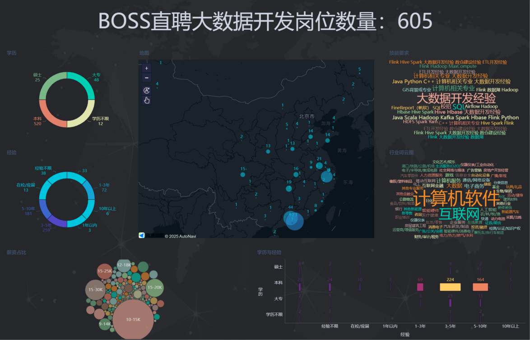Click the yellow bar labeled 224
530x340 pixels.
click(x=450, y=287)
